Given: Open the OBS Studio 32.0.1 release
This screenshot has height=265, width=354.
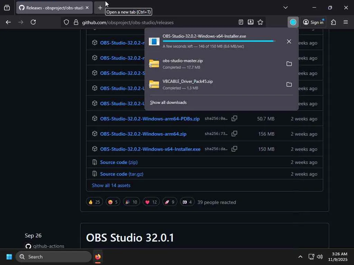Looking at the screenshot, I should click(130, 238).
